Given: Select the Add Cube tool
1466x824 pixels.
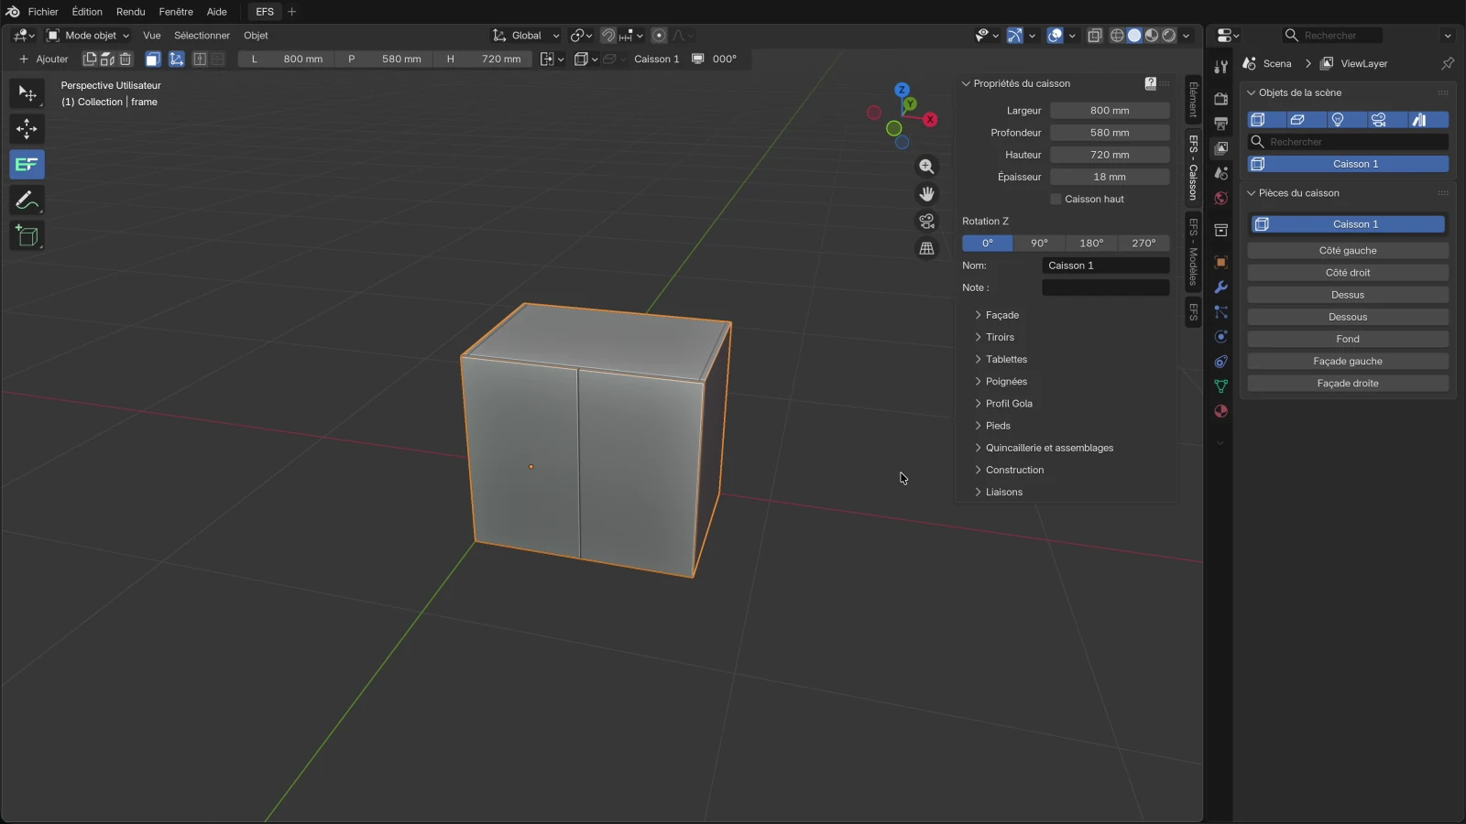Looking at the screenshot, I should (x=27, y=236).
